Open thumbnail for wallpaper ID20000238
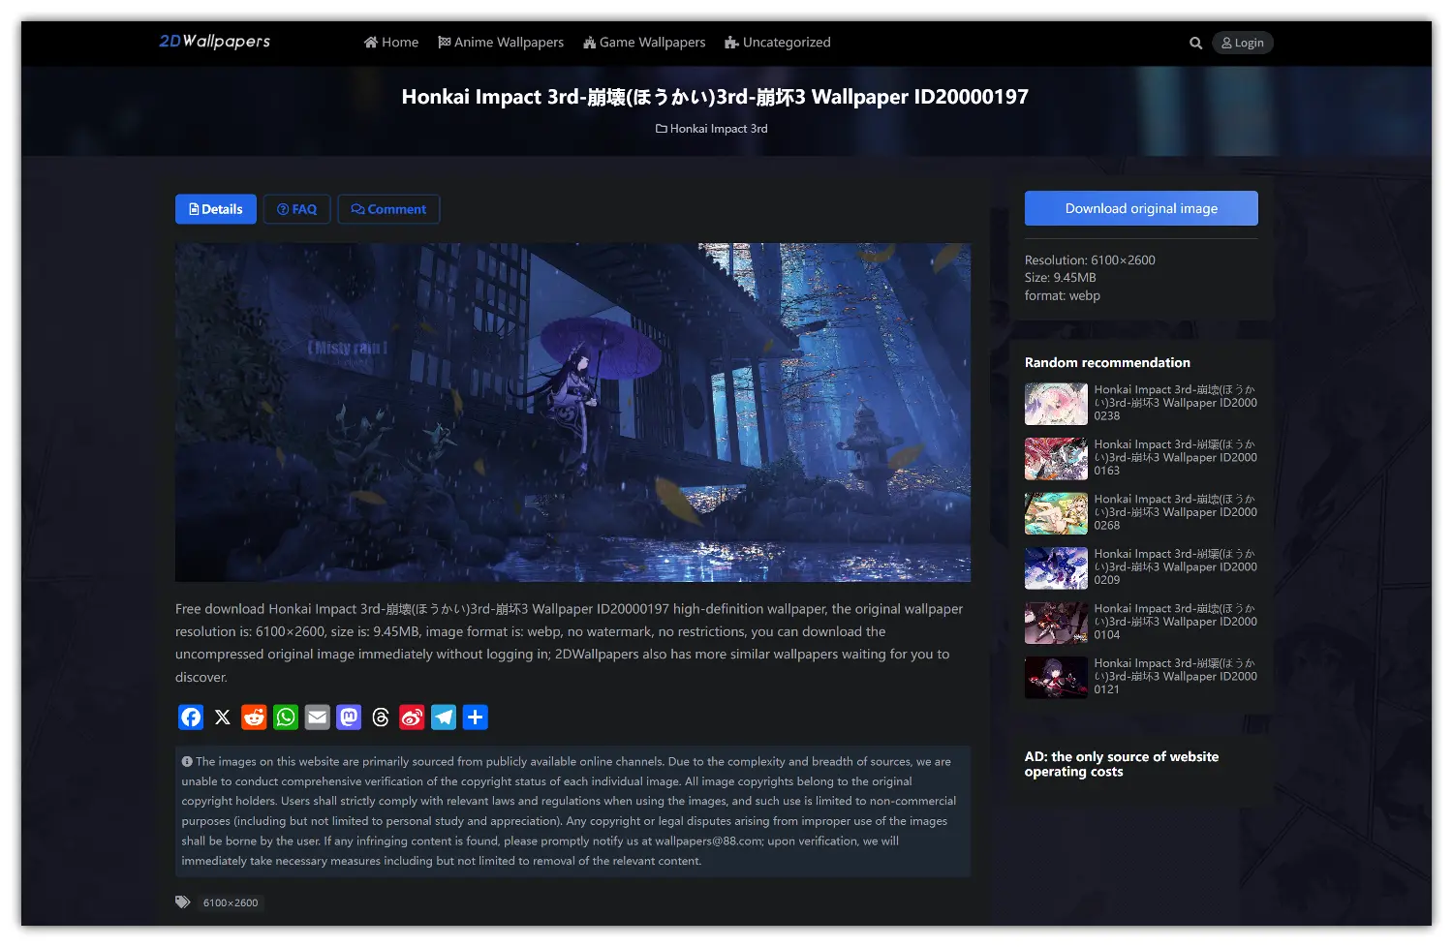 [x=1056, y=404]
